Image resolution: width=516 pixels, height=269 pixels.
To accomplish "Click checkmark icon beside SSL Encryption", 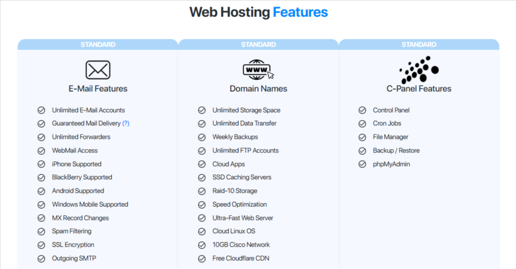I will click(x=41, y=245).
